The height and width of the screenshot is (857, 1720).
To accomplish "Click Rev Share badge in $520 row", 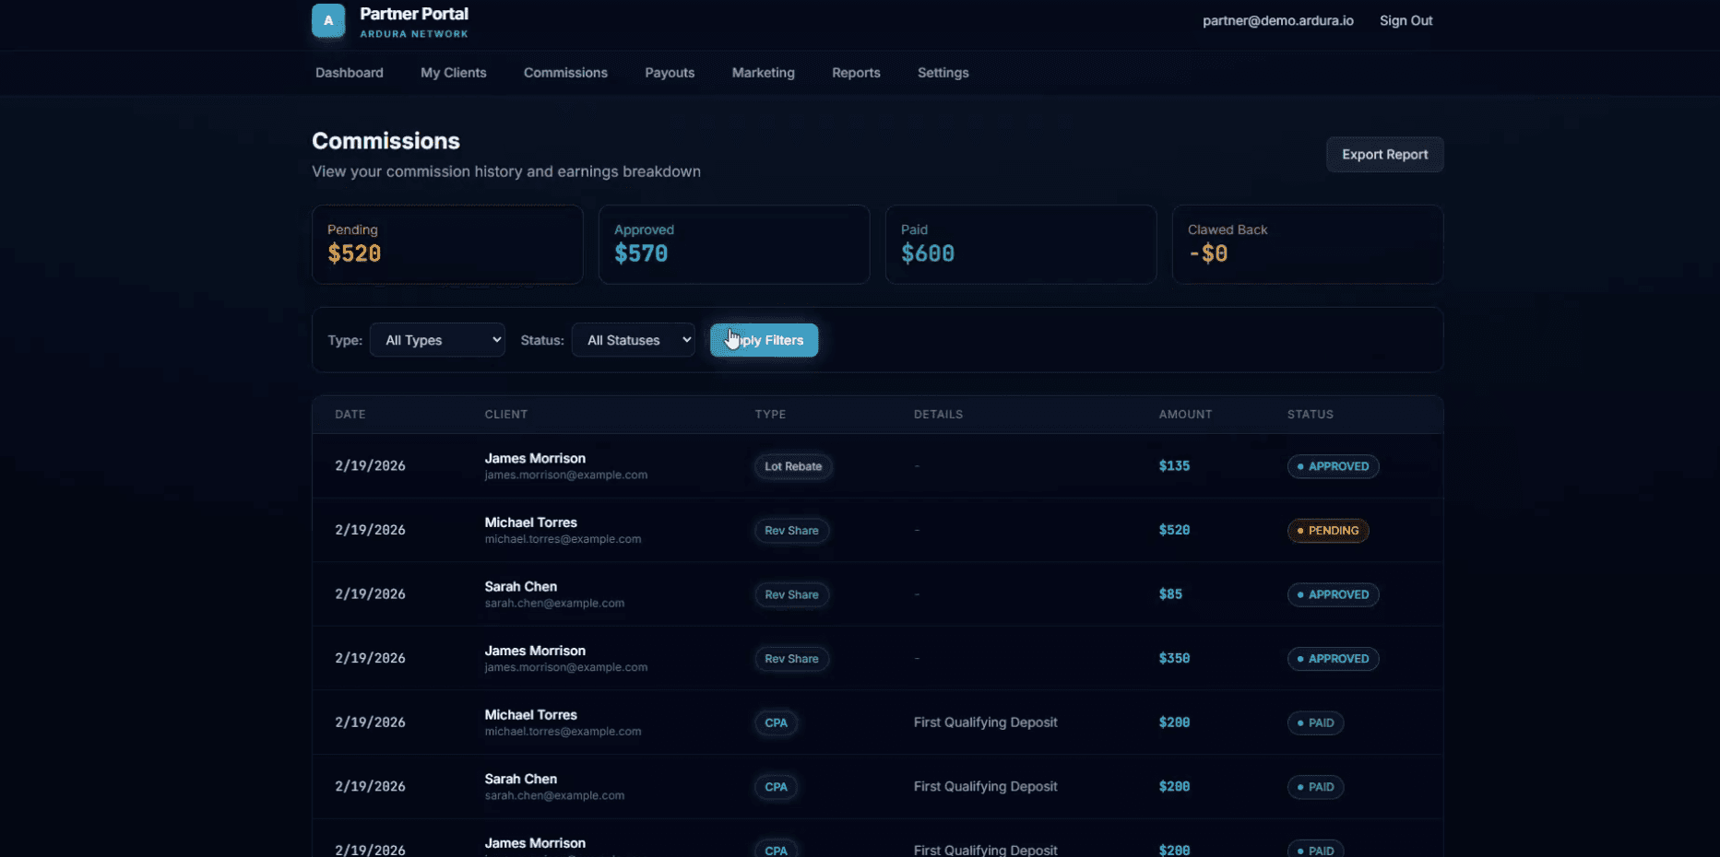I will pos(791,531).
